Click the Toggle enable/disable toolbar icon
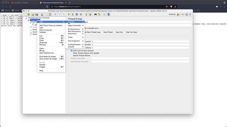This screenshot has height=127, width=227. 63,14
